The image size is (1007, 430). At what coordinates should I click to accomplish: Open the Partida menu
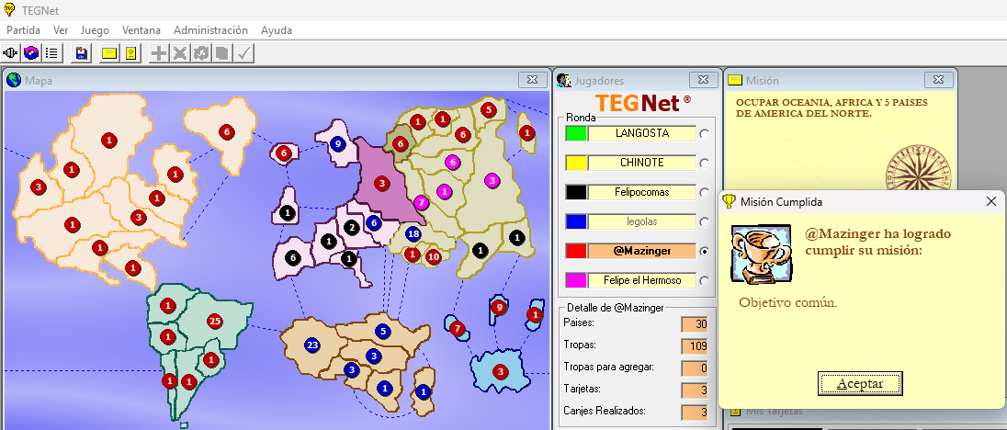(24, 30)
